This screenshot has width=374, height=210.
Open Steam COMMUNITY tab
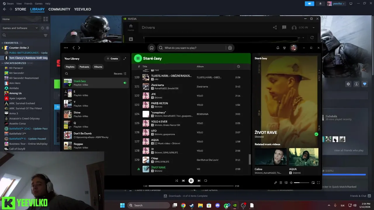[x=59, y=9]
